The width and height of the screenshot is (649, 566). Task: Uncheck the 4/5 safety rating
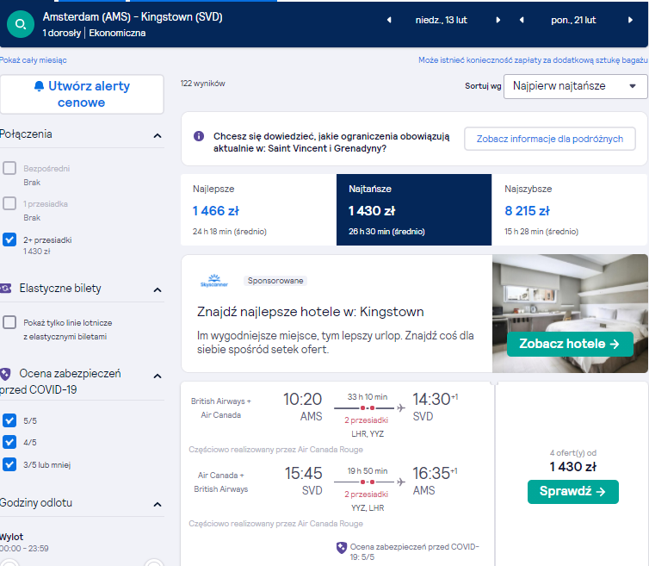click(x=9, y=442)
